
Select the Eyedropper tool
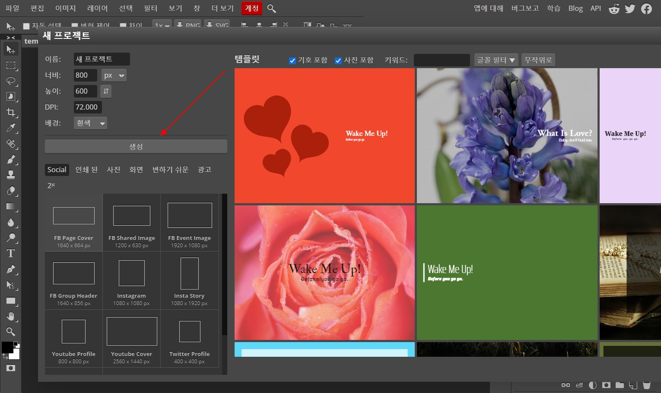click(x=11, y=128)
